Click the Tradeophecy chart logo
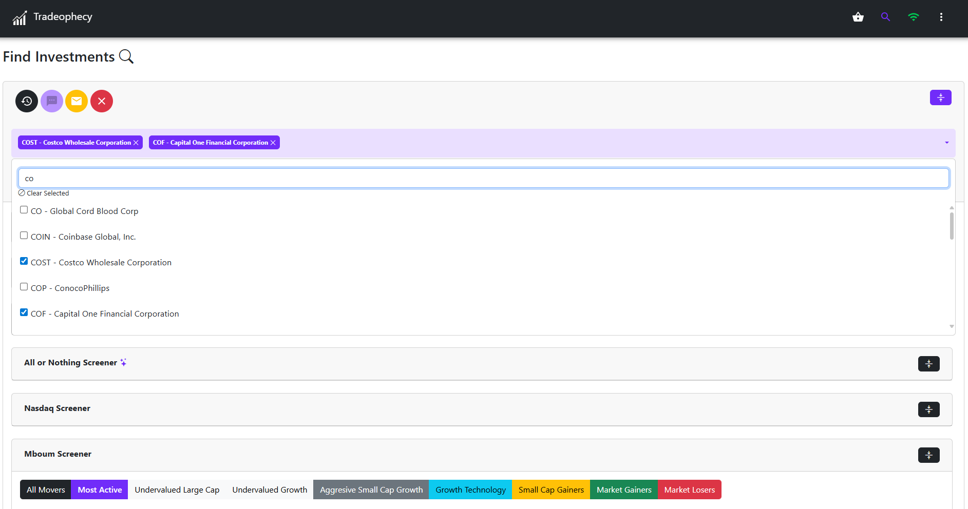 [20, 17]
